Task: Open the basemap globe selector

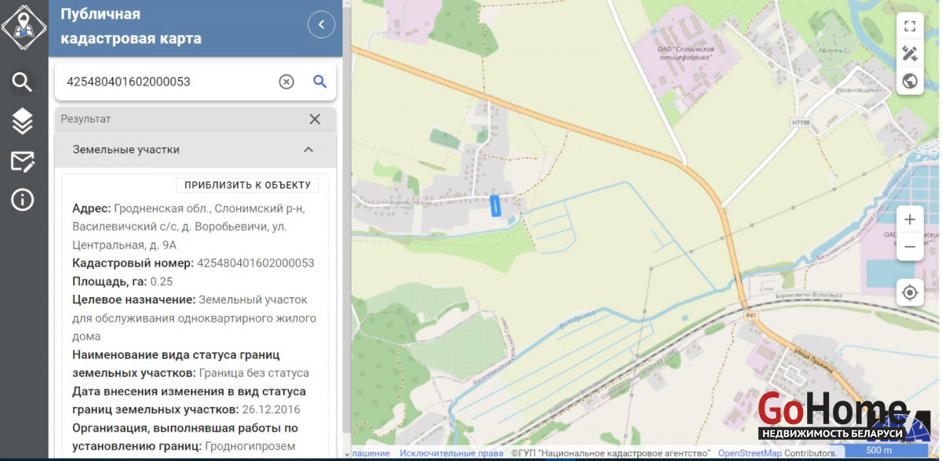Action: coord(910,81)
